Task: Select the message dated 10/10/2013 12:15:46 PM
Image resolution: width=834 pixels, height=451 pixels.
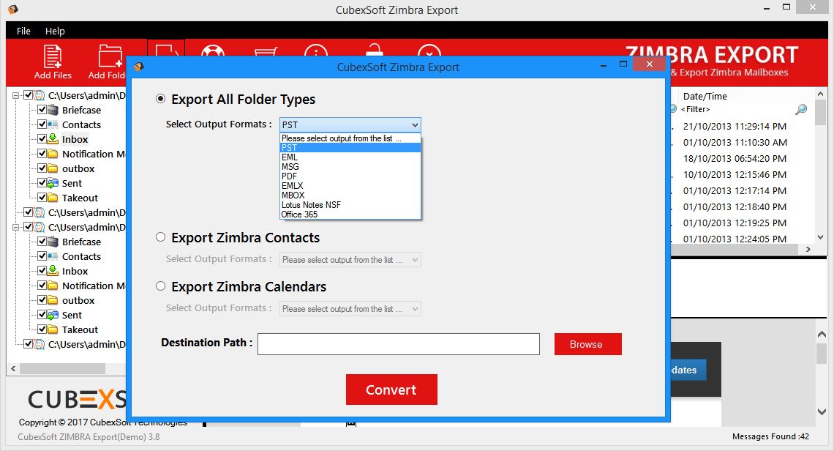Action: coord(735,175)
